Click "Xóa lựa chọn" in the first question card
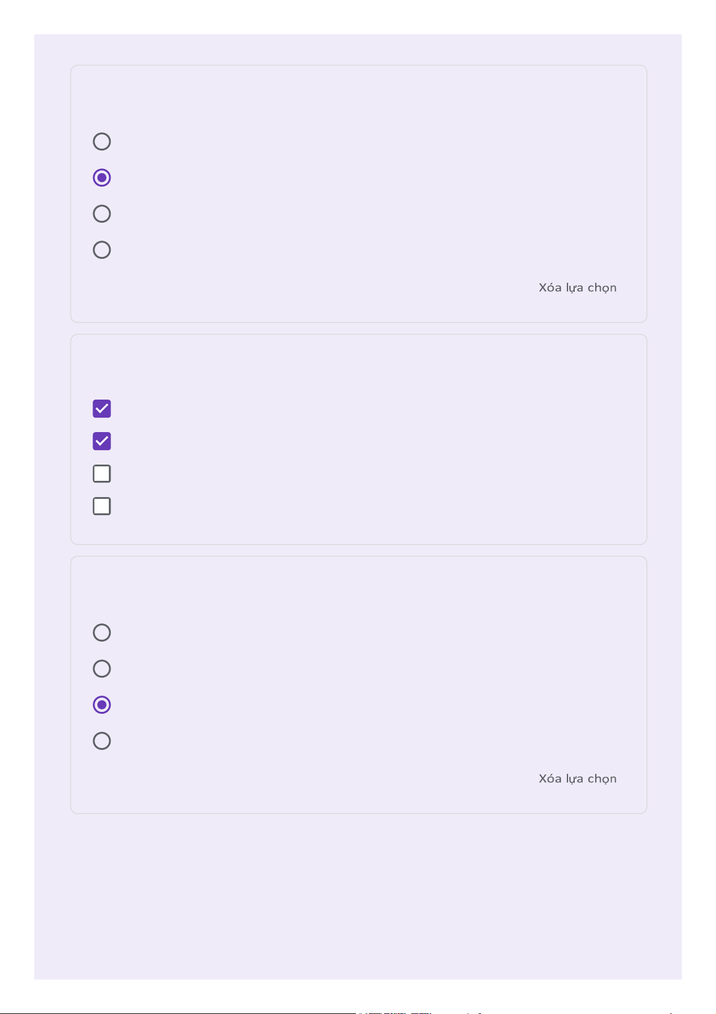This screenshot has width=716, height=1014. pos(577,288)
